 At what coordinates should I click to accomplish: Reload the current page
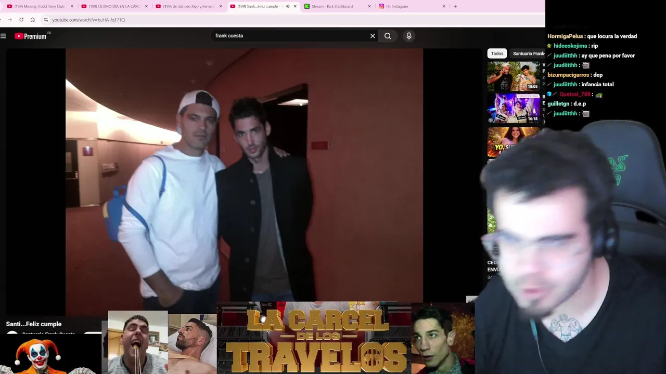[21, 20]
